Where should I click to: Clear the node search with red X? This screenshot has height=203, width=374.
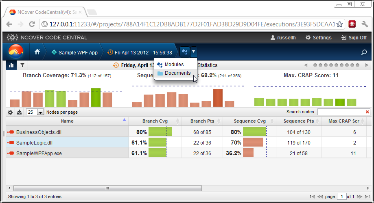(367, 112)
